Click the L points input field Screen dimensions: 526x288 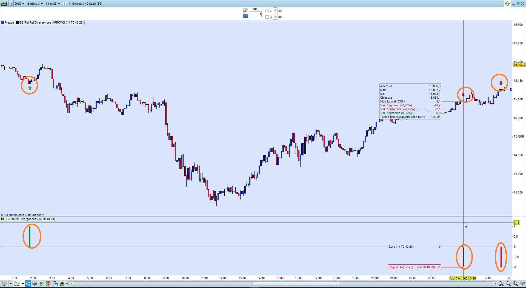pyautogui.click(x=275, y=11)
